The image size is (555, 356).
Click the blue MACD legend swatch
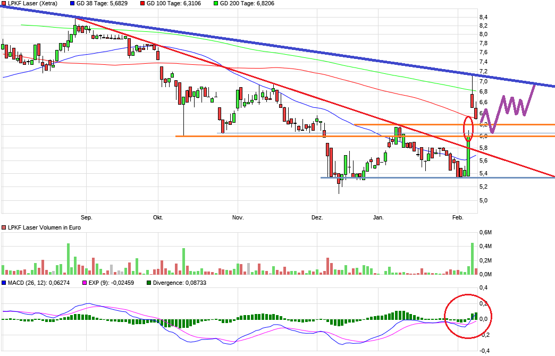pyautogui.click(x=4, y=283)
